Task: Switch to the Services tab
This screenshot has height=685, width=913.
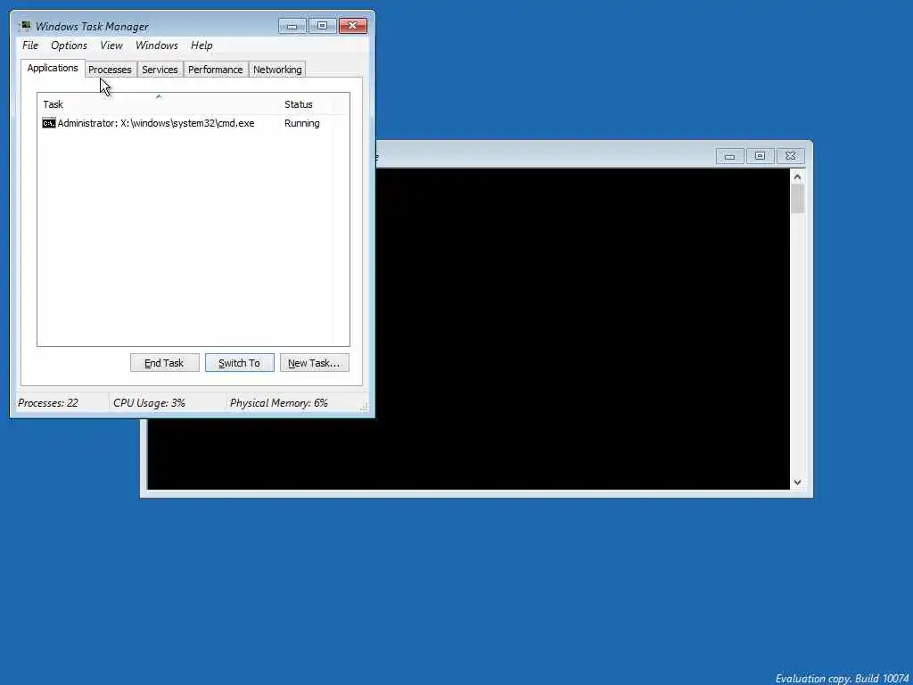Action: [x=160, y=70]
